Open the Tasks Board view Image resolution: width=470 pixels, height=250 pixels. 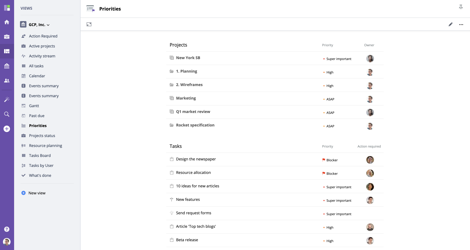40,155
